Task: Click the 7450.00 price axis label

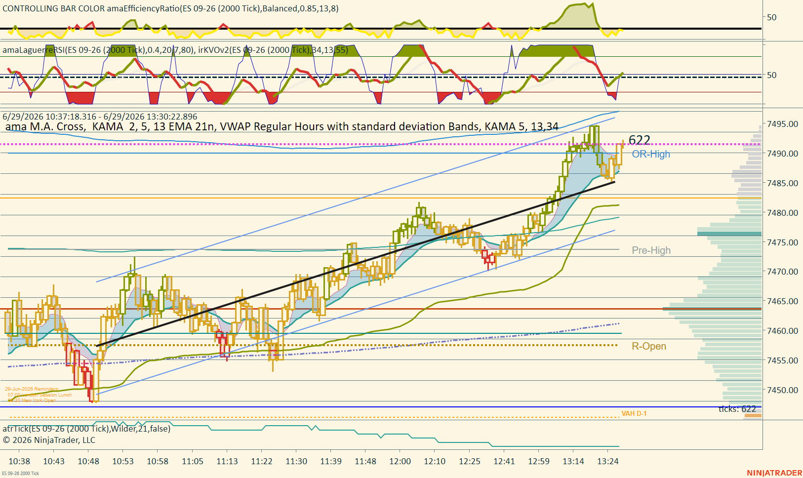Action: pos(782,390)
